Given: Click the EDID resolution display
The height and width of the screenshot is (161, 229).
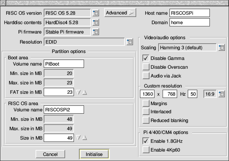Looking at the screenshot, I should click(x=84, y=42).
